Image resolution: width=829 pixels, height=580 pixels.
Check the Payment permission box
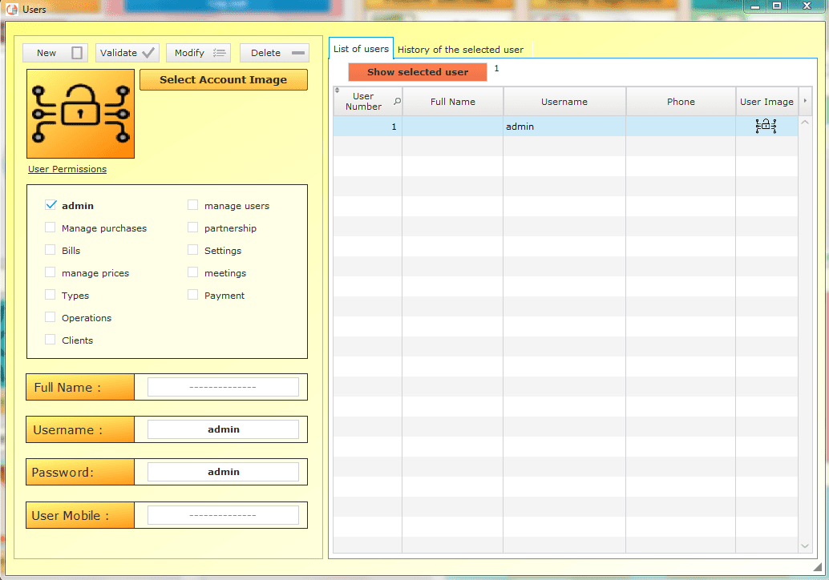(193, 295)
